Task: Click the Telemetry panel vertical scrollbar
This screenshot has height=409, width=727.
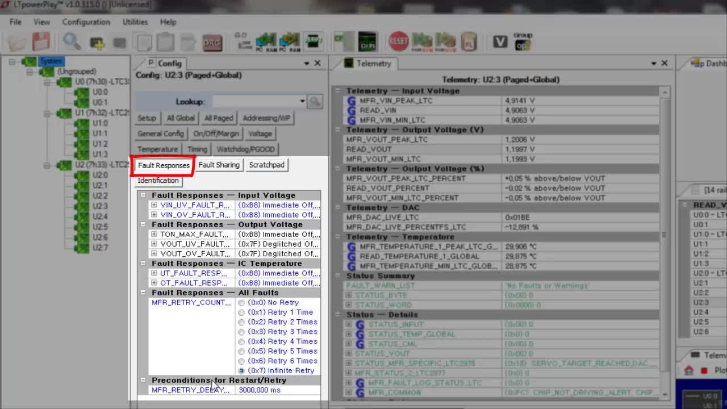Action: coord(664,233)
